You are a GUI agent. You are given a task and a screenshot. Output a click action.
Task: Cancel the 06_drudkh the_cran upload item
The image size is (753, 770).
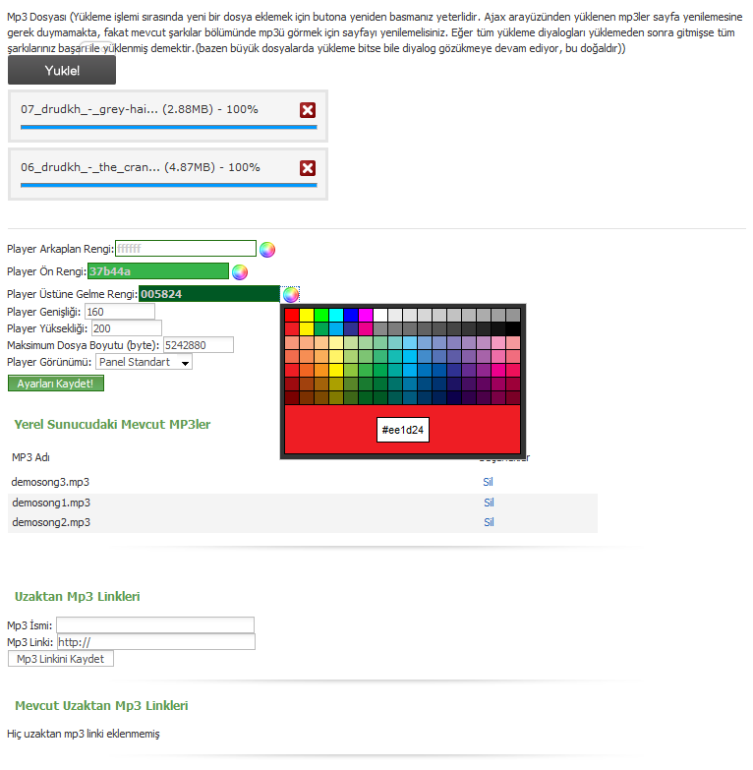[308, 168]
